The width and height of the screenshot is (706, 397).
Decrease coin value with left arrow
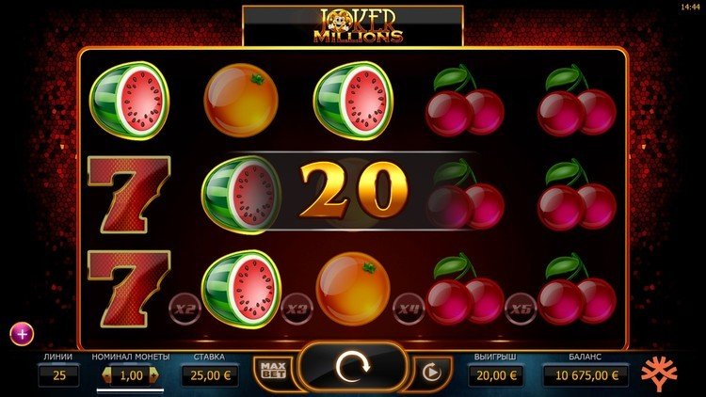(106, 374)
